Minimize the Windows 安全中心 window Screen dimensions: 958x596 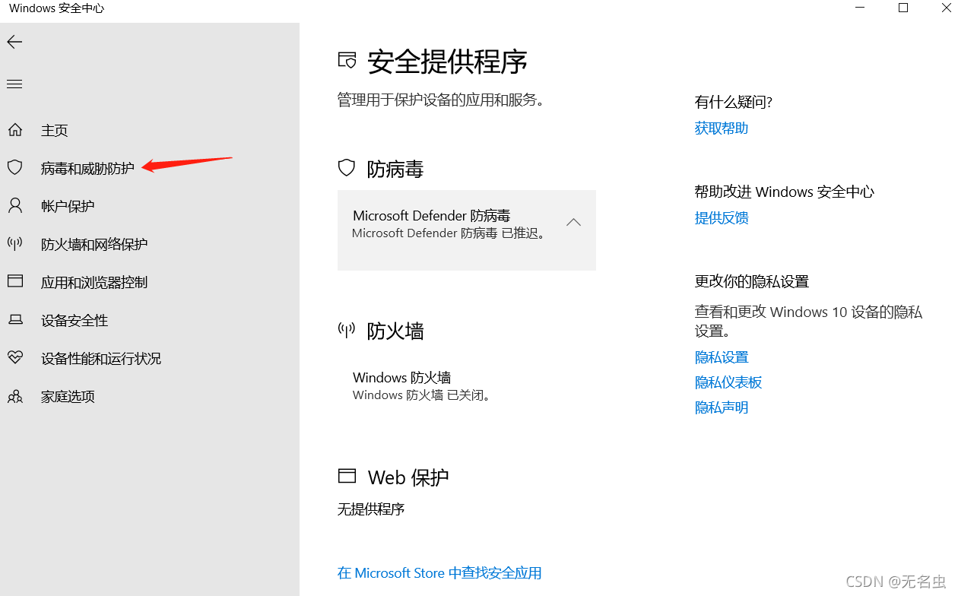(861, 8)
